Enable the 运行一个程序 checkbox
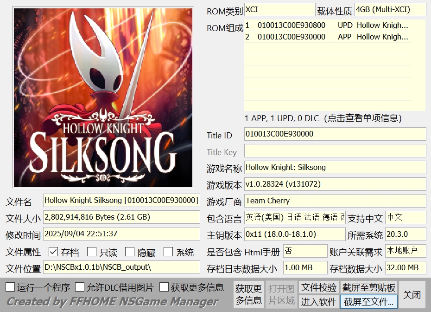431x312 pixels. [x=10, y=287]
